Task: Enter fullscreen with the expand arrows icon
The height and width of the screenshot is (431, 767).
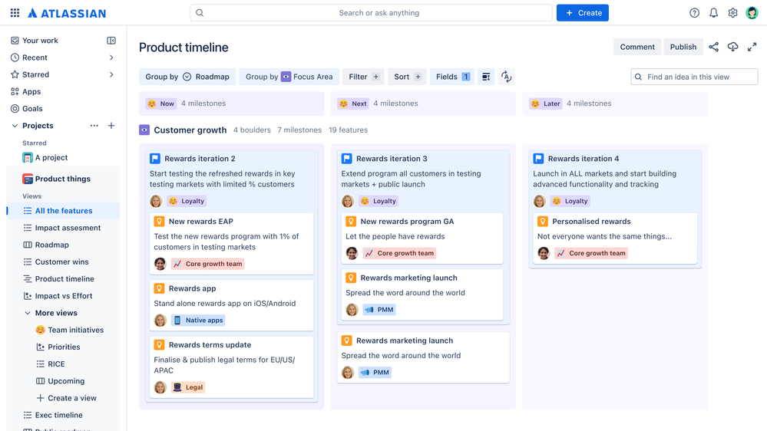Action: (752, 47)
